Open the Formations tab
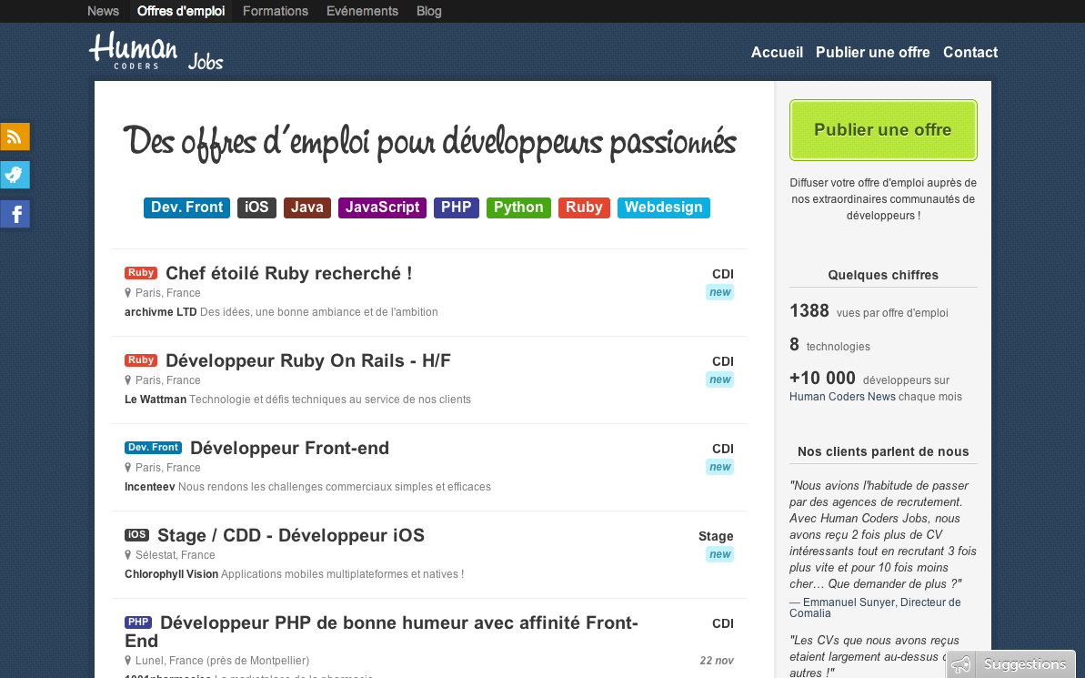The image size is (1085, 678). (276, 11)
